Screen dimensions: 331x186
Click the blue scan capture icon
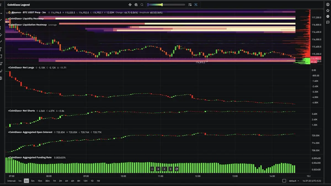point(196,5)
